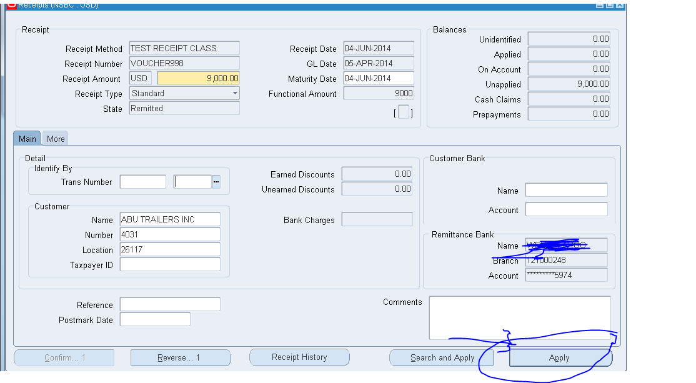Click the On Account balance field
This screenshot has height=383, width=696.
[569, 69]
